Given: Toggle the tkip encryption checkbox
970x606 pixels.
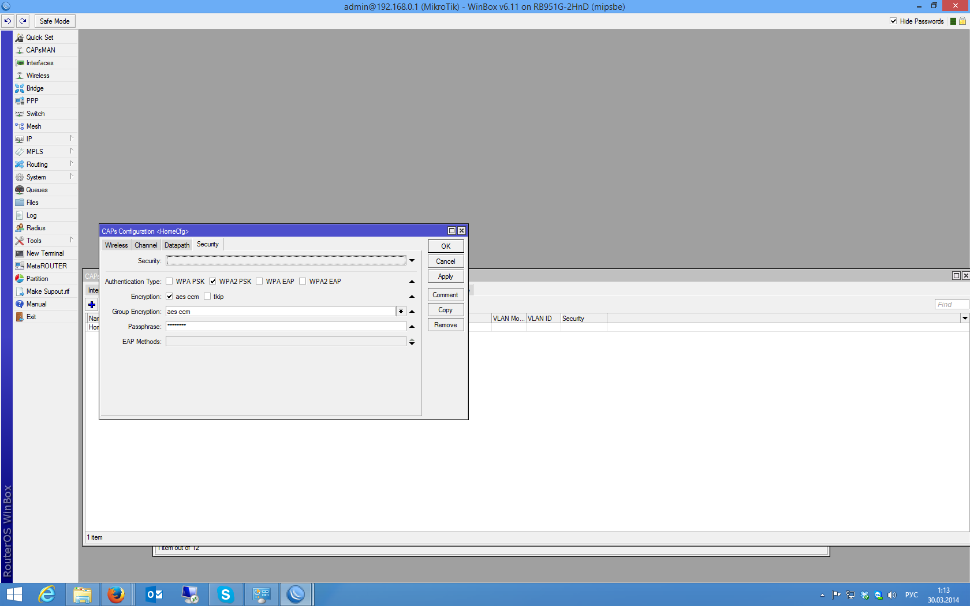Looking at the screenshot, I should (207, 297).
